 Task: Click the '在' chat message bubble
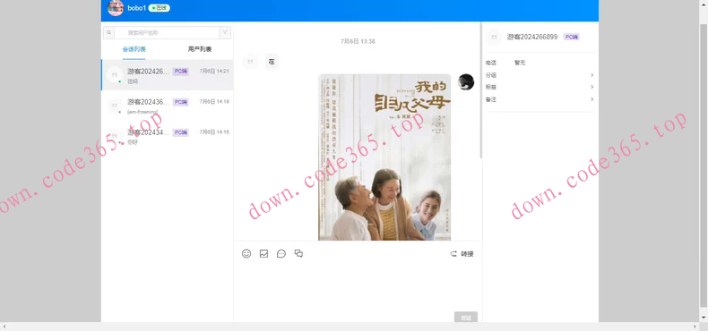(x=272, y=62)
